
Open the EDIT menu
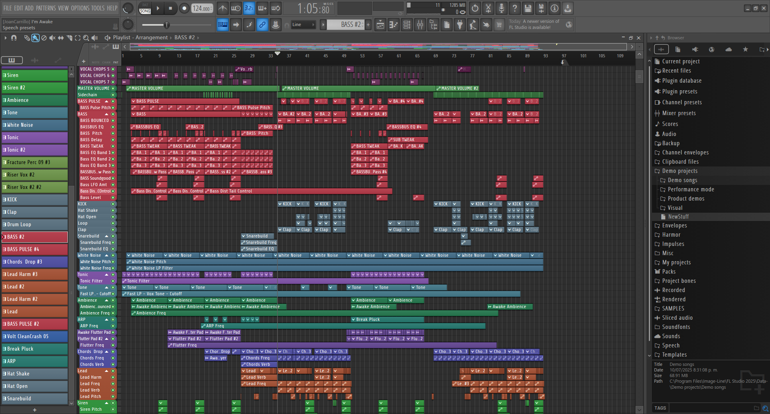point(18,8)
